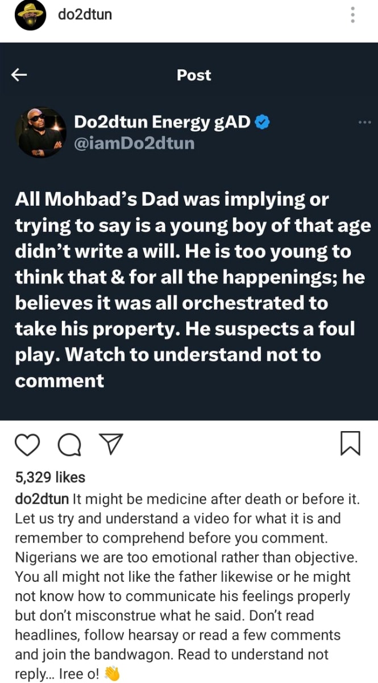This screenshot has height=683, width=378.
Task: Click the do2dtun username in the caption
Action: pyautogui.click(x=41, y=499)
